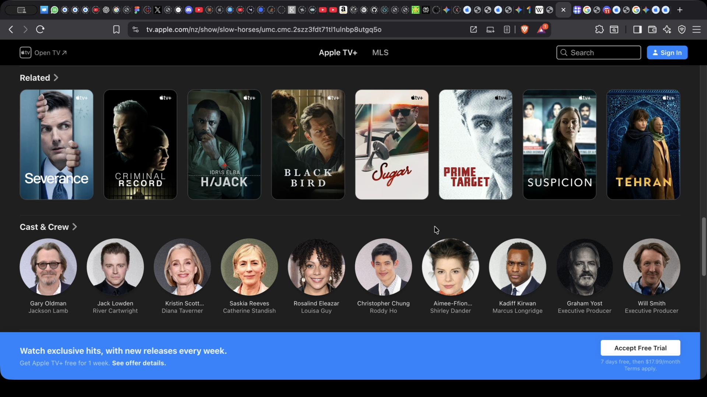The image size is (707, 397).
Task: Click the Brave Shields lion icon
Action: coord(525,29)
